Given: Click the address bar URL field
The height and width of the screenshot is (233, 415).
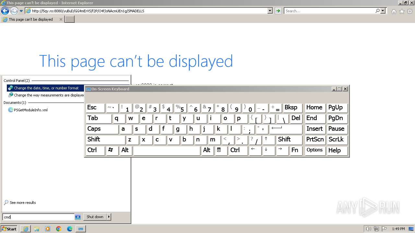Looking at the screenshot, I should pyautogui.click(x=146, y=11).
